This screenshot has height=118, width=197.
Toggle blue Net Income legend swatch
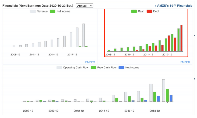(121, 68)
